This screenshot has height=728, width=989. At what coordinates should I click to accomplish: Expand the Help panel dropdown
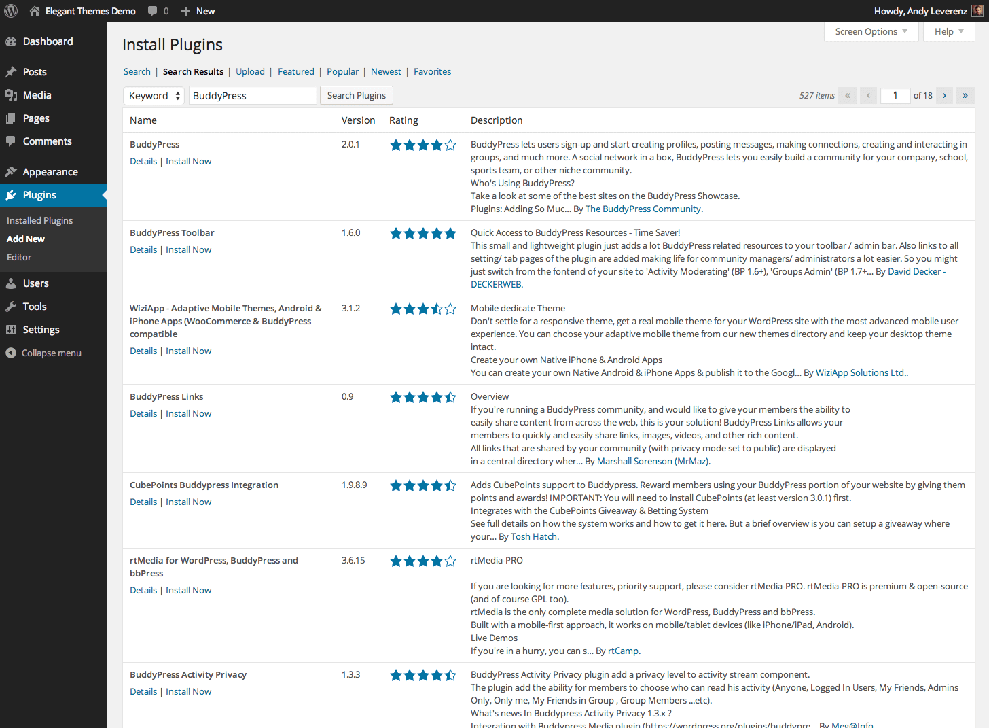pos(949,31)
